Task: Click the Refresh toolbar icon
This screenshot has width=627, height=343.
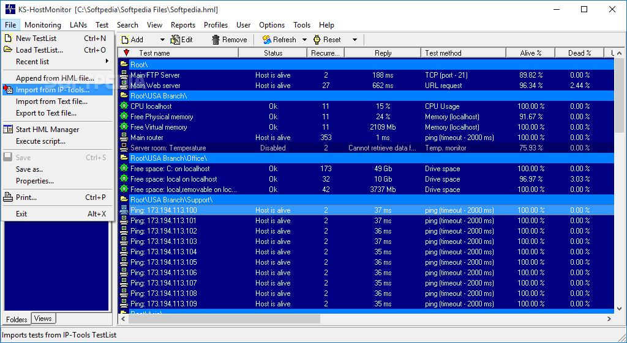Action: click(x=267, y=40)
